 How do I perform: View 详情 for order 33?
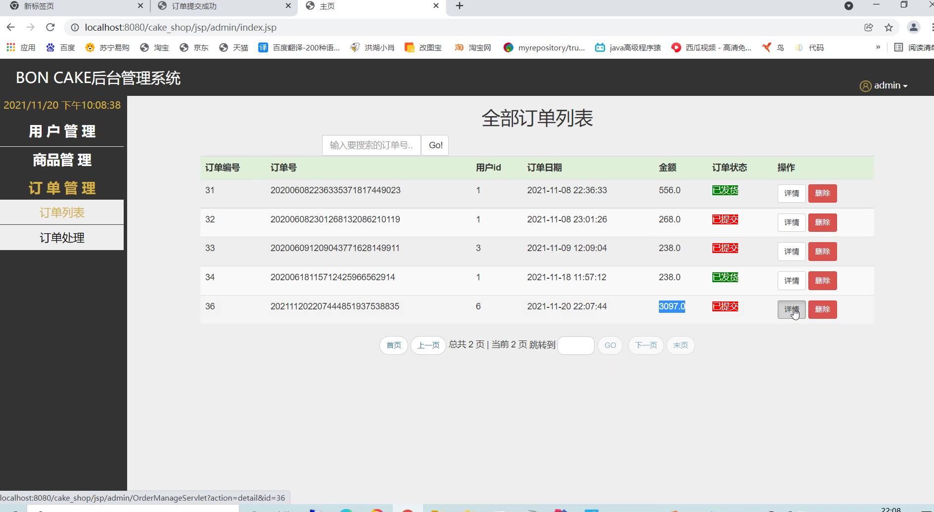pyautogui.click(x=792, y=252)
